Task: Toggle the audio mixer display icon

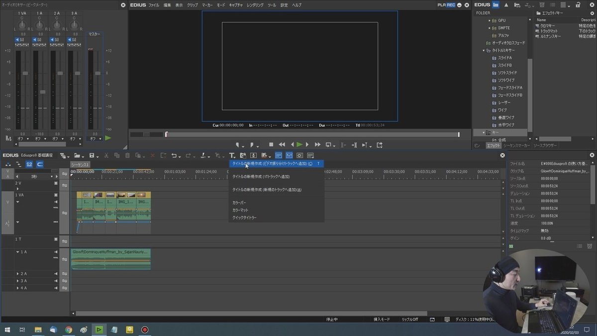Action: pyautogui.click(x=289, y=156)
